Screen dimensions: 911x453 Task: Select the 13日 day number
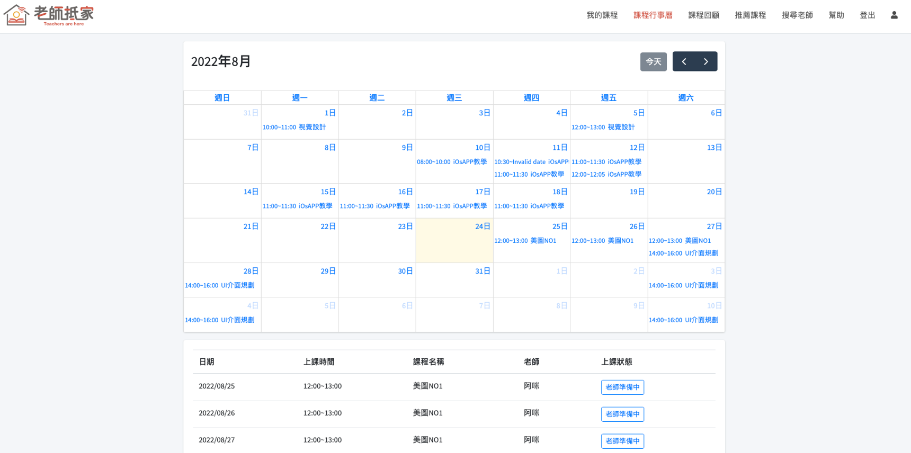714,148
